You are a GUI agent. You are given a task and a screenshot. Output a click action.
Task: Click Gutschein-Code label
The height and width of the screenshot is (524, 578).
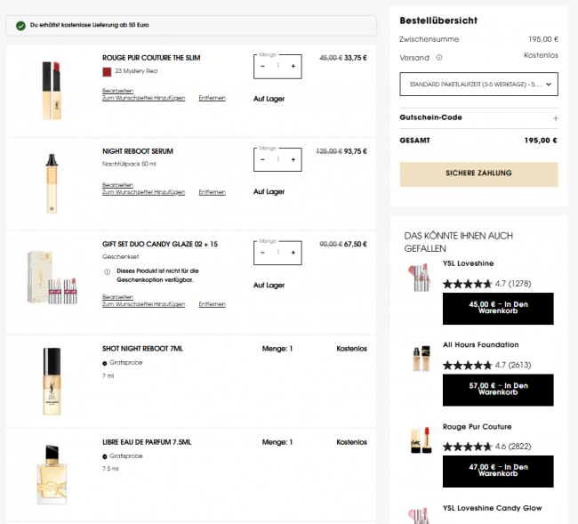[430, 117]
